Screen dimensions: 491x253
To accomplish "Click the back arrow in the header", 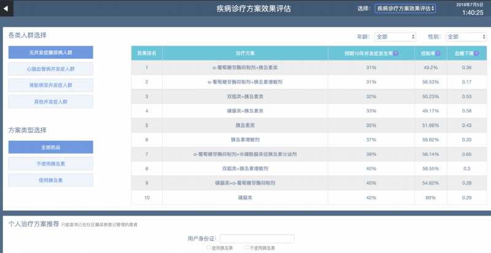I will (7, 9).
